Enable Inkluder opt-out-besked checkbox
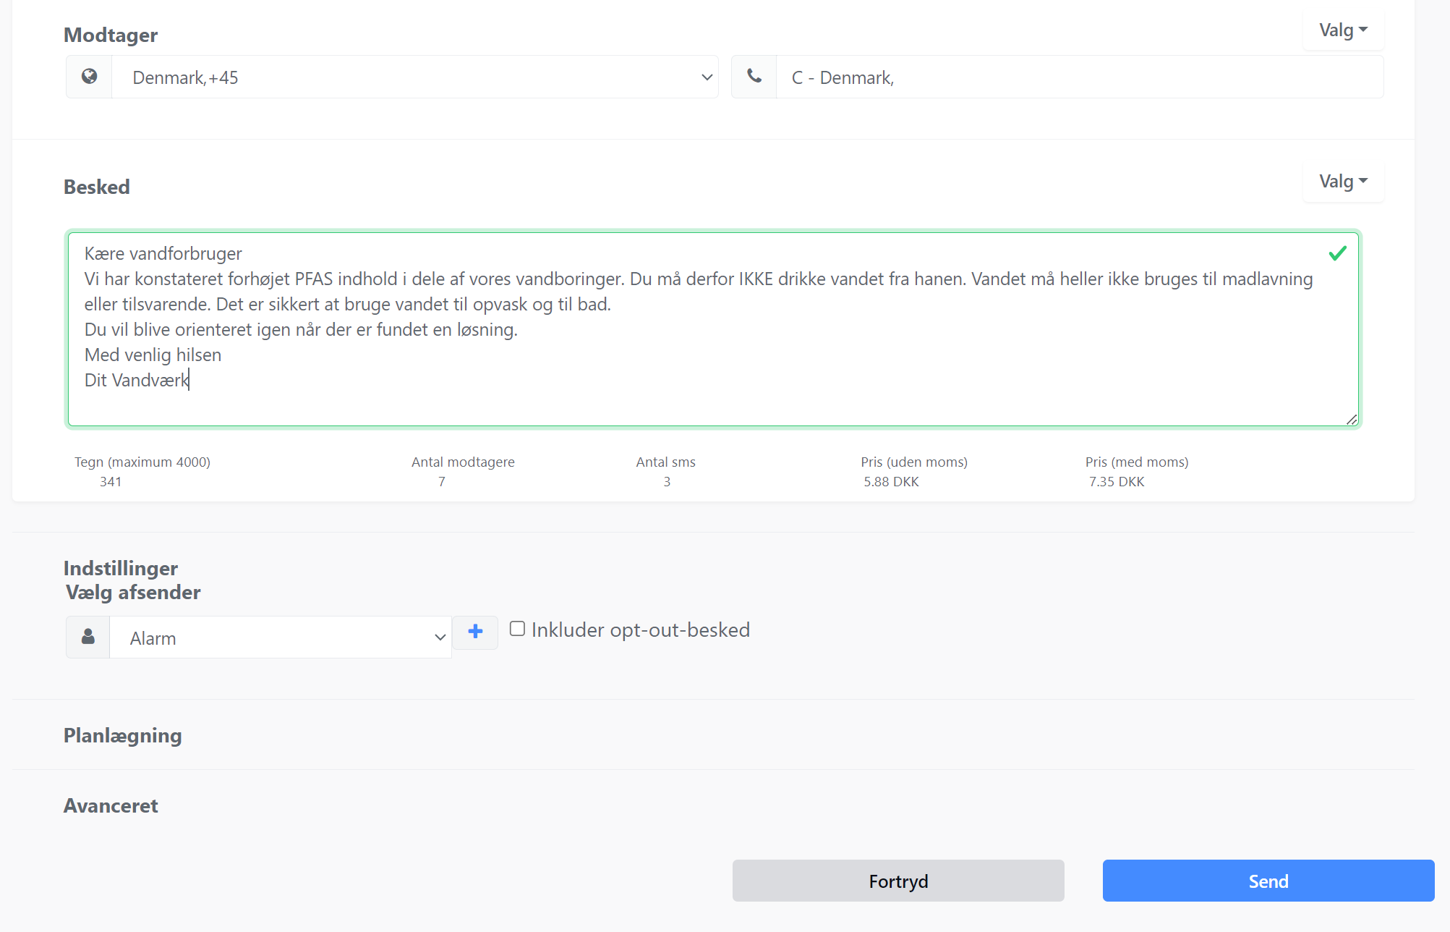Image resolution: width=1450 pixels, height=932 pixels. 517,629
